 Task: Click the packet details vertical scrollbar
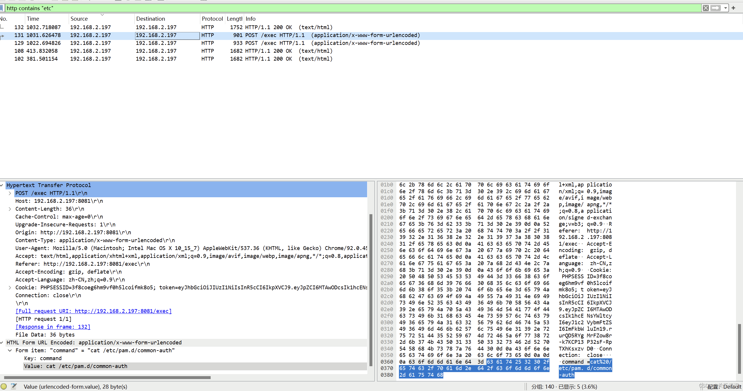coord(371,290)
